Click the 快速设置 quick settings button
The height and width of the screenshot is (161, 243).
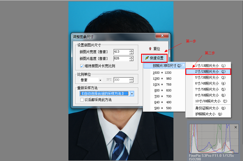pyautogui.click(x=154, y=58)
